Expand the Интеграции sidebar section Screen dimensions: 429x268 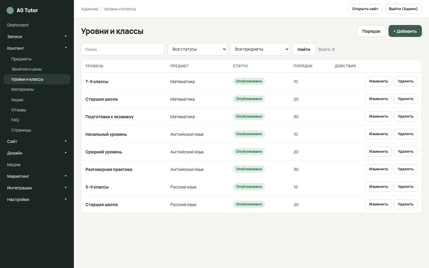pos(37,188)
